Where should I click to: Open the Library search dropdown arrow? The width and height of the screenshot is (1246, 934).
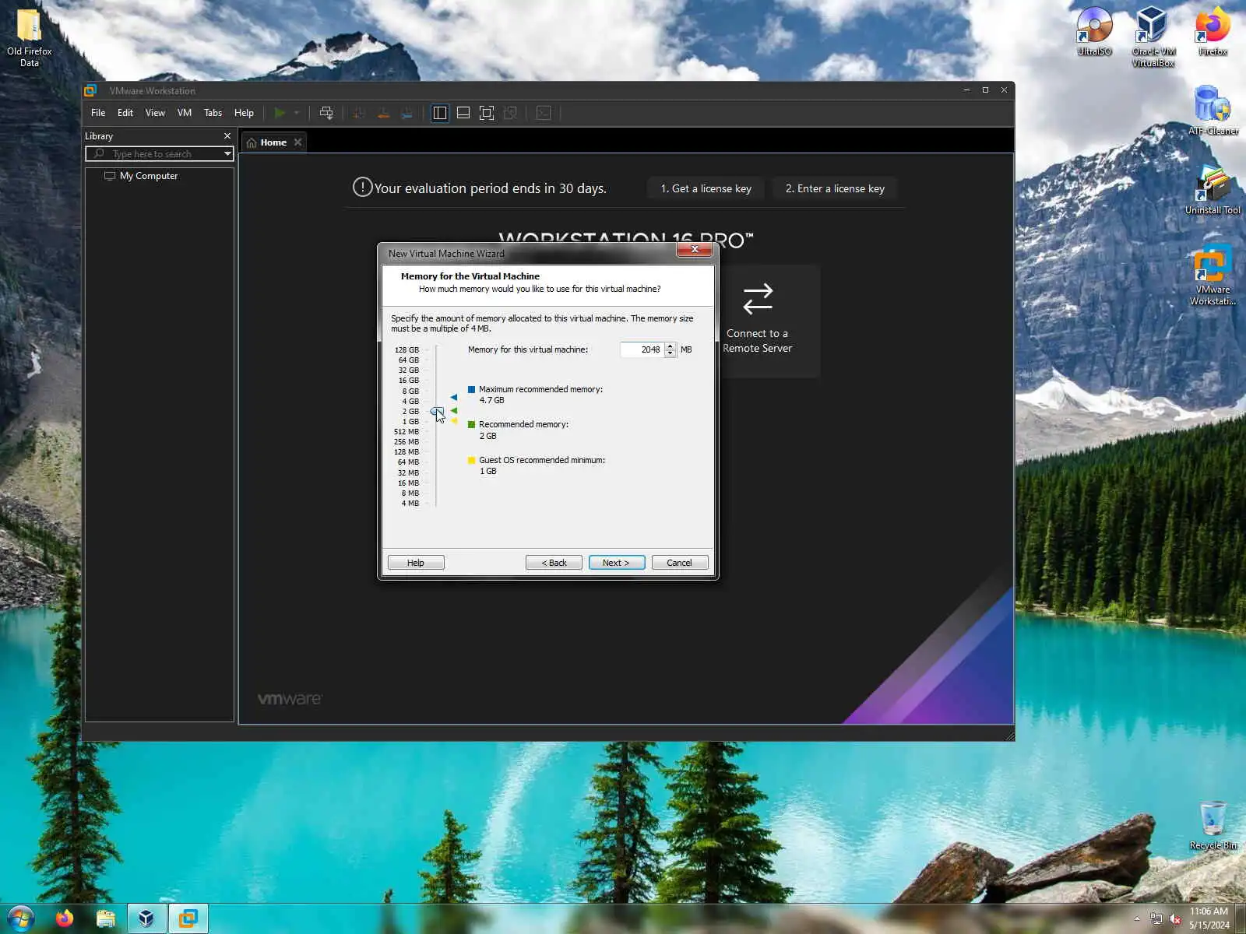[x=227, y=154]
